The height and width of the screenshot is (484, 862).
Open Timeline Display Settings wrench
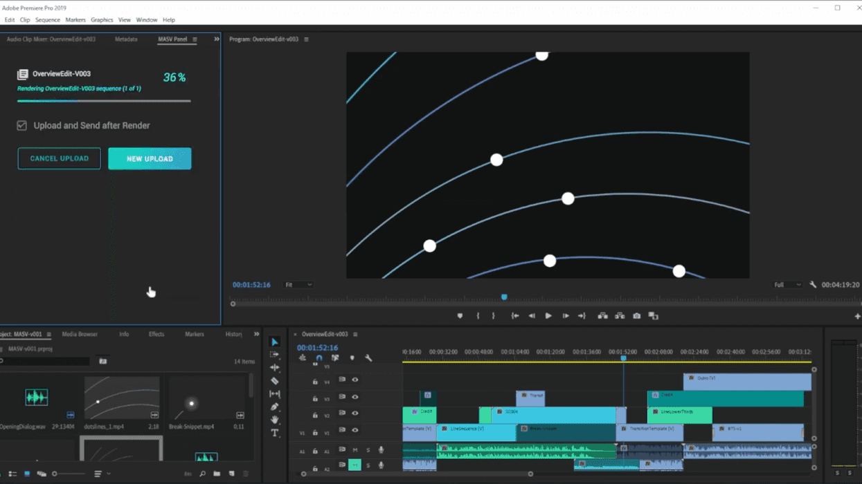tap(368, 358)
